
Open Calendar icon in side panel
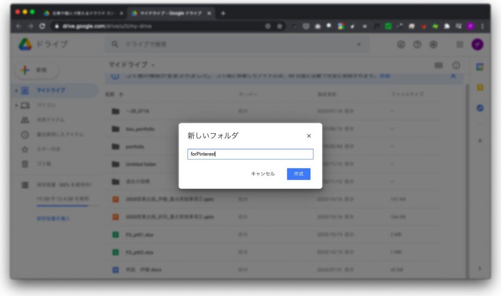pos(479,67)
